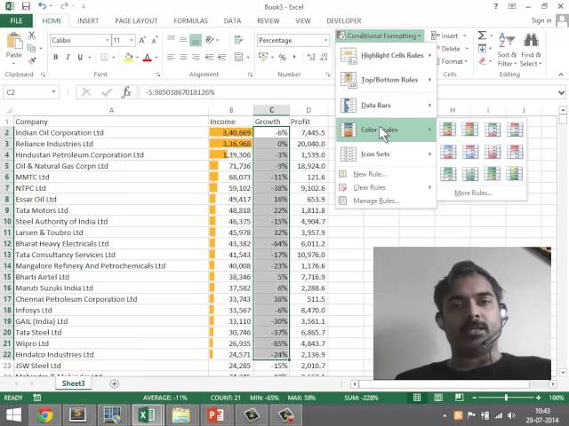Click Clear Rules menu entry
Viewport: 569px width, 426px height.
pyautogui.click(x=386, y=187)
